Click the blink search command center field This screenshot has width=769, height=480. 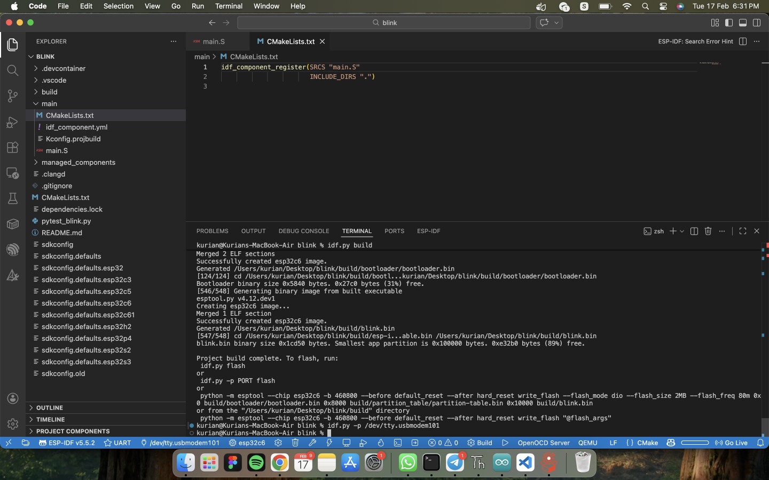[x=384, y=22]
